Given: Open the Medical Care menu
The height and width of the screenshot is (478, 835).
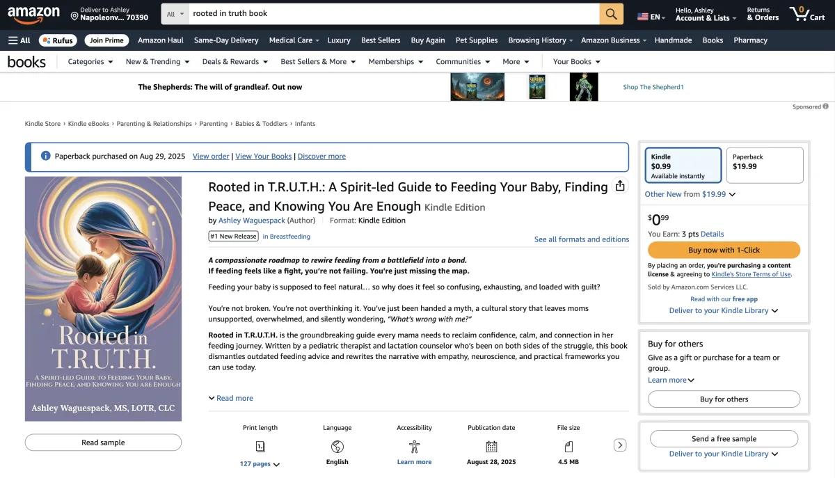Looking at the screenshot, I should [x=294, y=40].
